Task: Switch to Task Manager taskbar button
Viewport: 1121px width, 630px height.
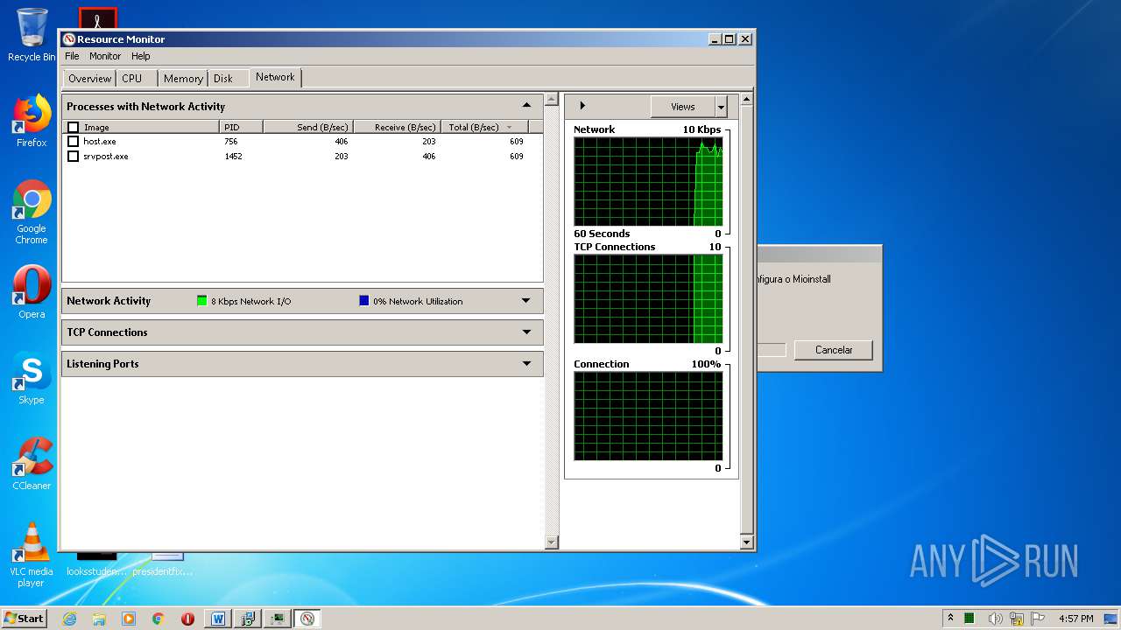Action: pos(278,619)
